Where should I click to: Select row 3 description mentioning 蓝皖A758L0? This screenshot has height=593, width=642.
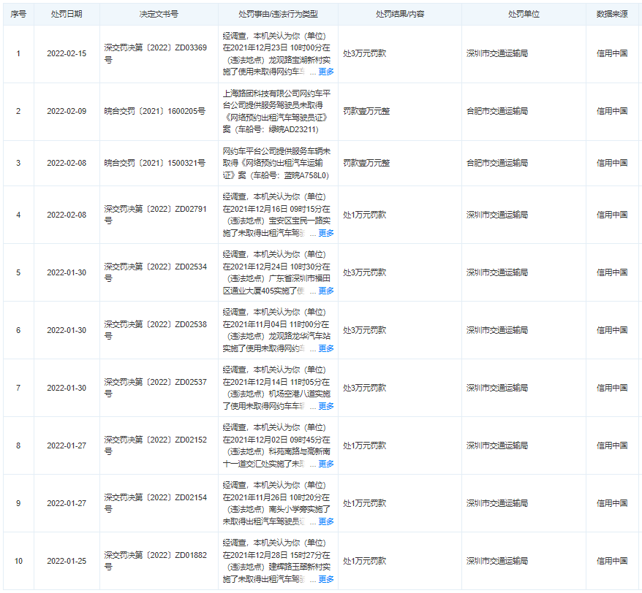coord(277,163)
